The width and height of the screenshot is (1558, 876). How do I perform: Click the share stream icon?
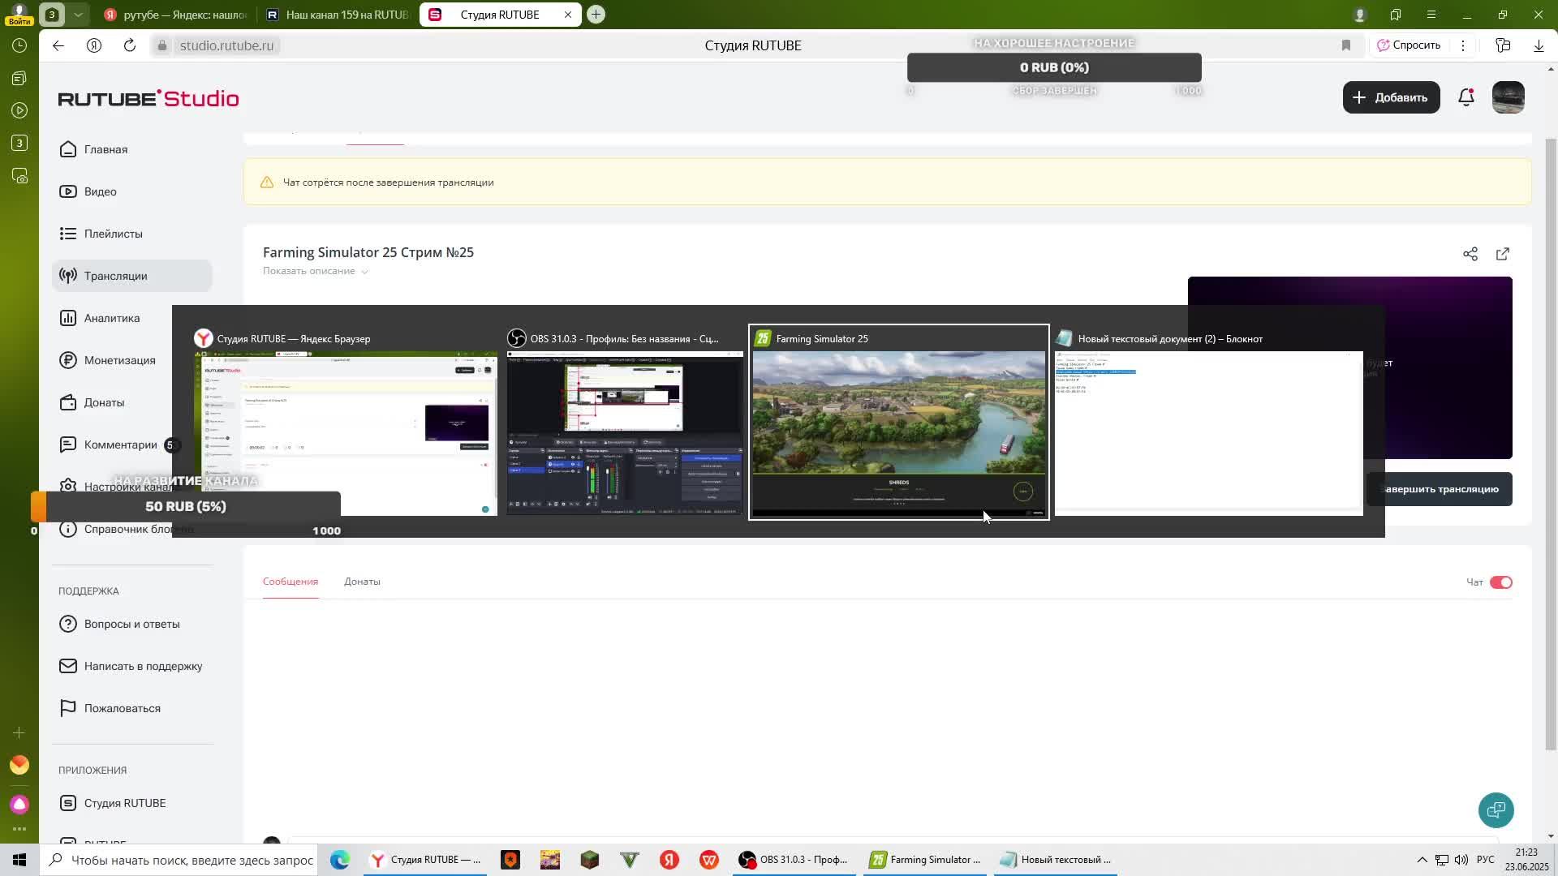(1470, 254)
